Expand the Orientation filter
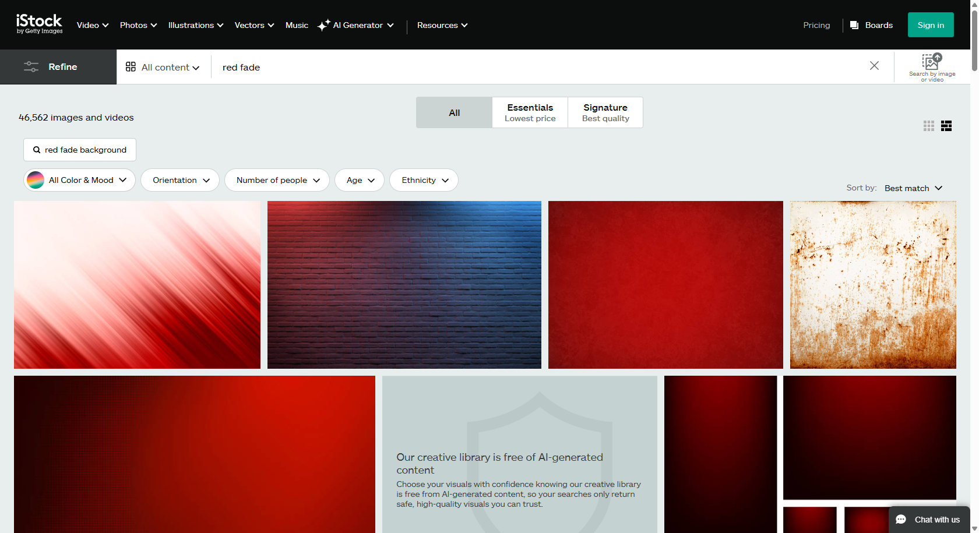 [179, 180]
